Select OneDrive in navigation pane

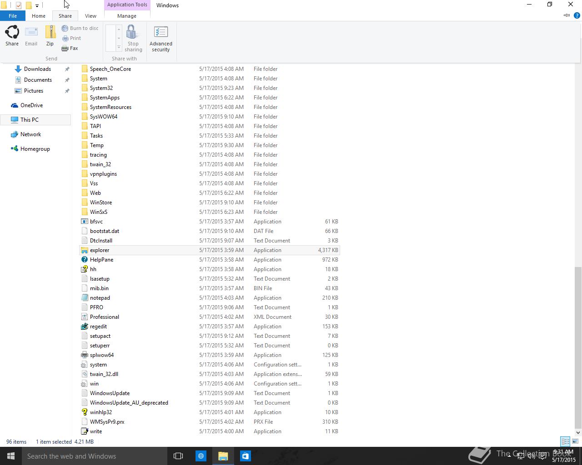31,105
